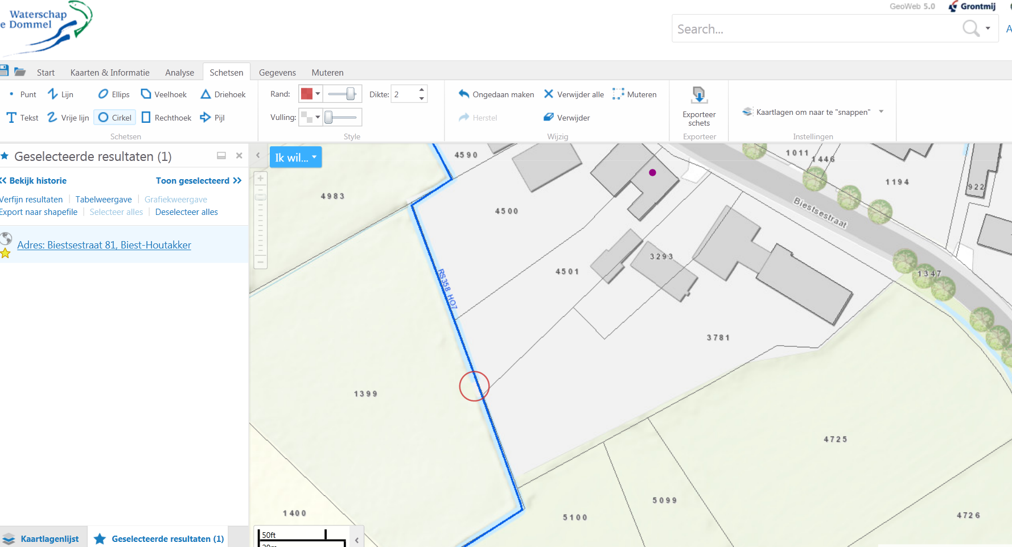Click the Vulling opacity slider
This screenshot has height=547, width=1012.
click(342, 118)
